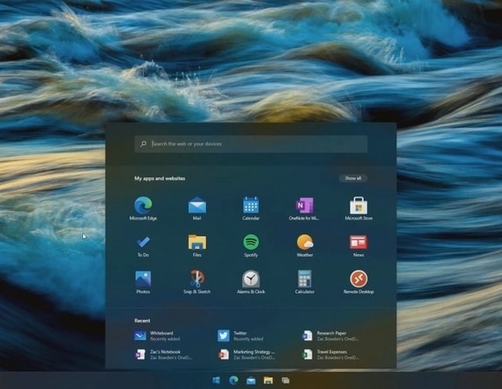
Task: Open the Files app in the grid
Action: pyautogui.click(x=196, y=246)
